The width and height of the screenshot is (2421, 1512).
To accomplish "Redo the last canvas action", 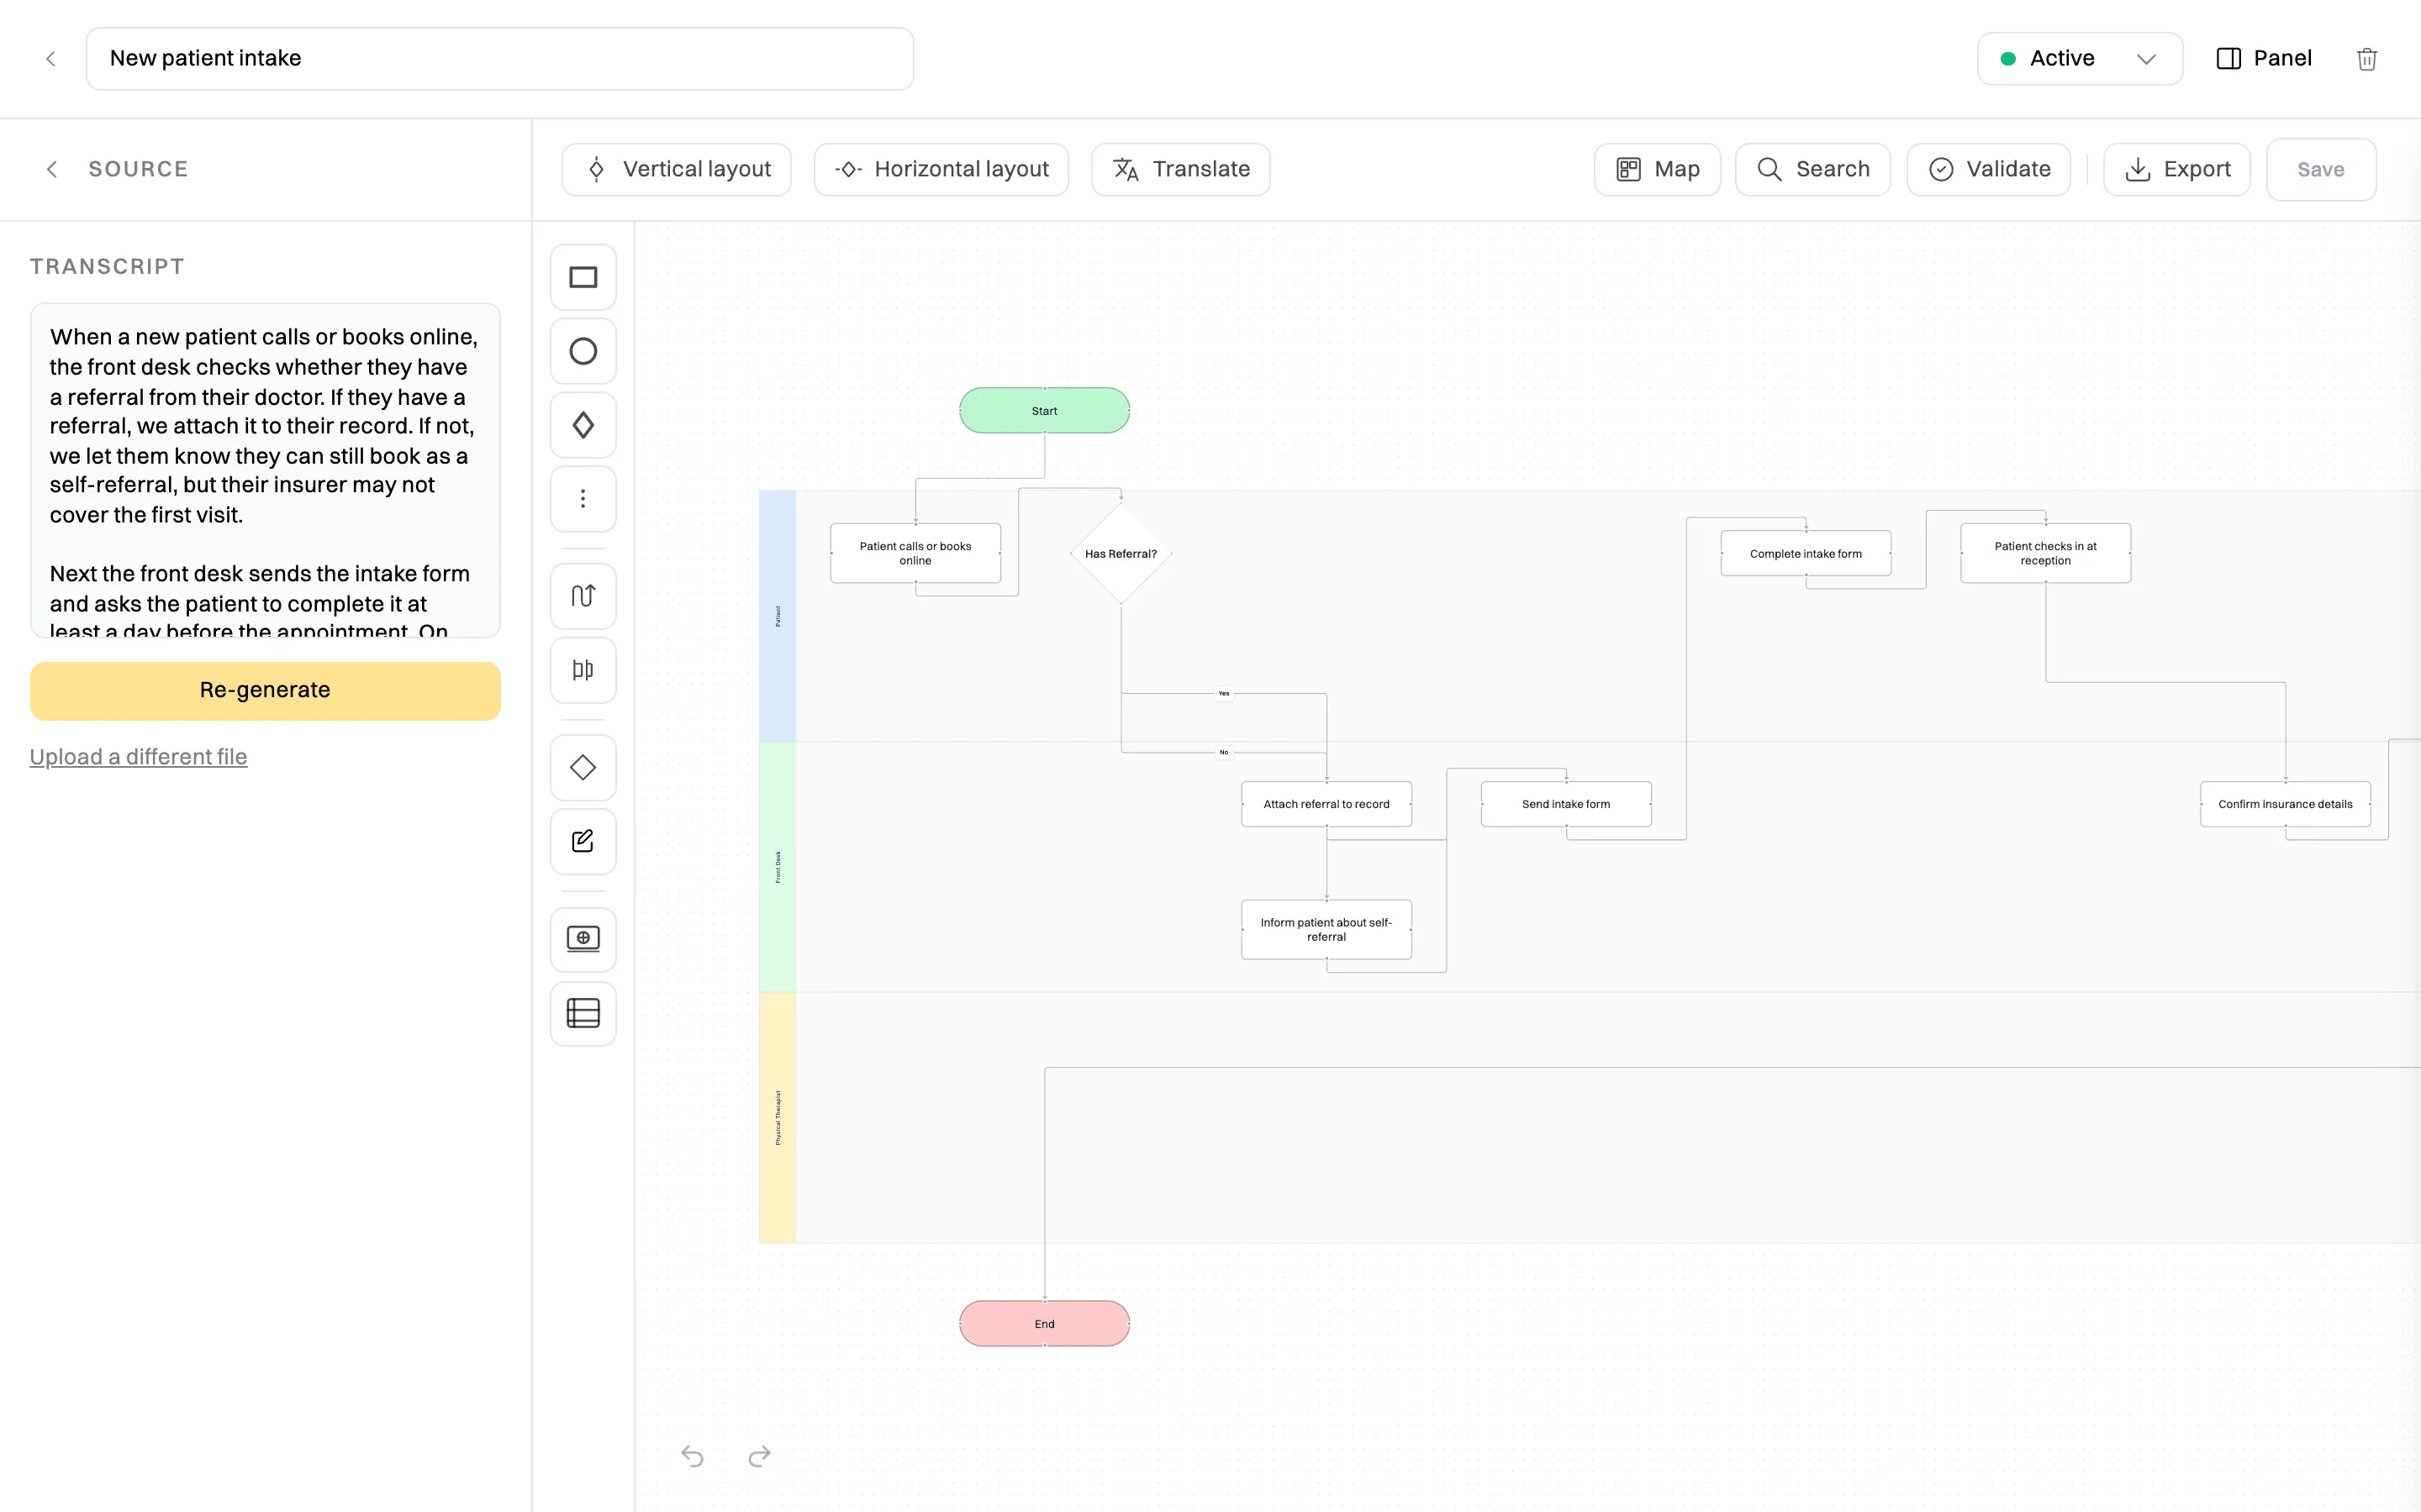I will (760, 1456).
